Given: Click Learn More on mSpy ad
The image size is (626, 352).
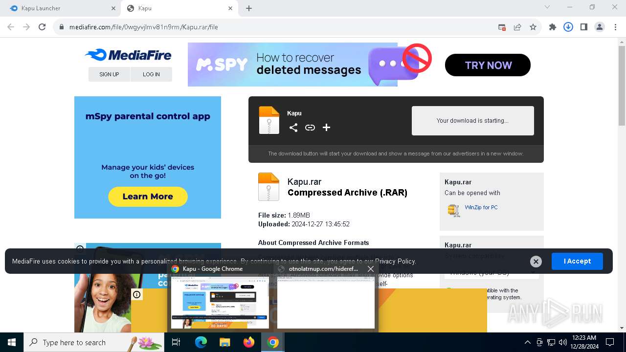Looking at the screenshot, I should point(148,197).
